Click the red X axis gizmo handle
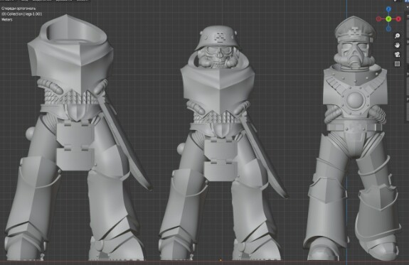The image size is (409, 265). tap(398, 18)
